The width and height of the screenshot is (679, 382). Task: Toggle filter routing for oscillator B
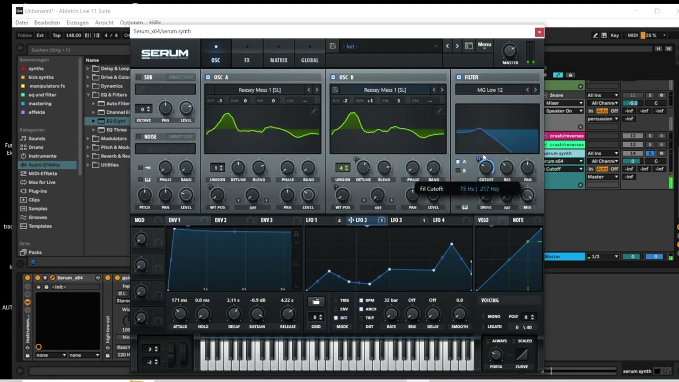click(x=458, y=171)
